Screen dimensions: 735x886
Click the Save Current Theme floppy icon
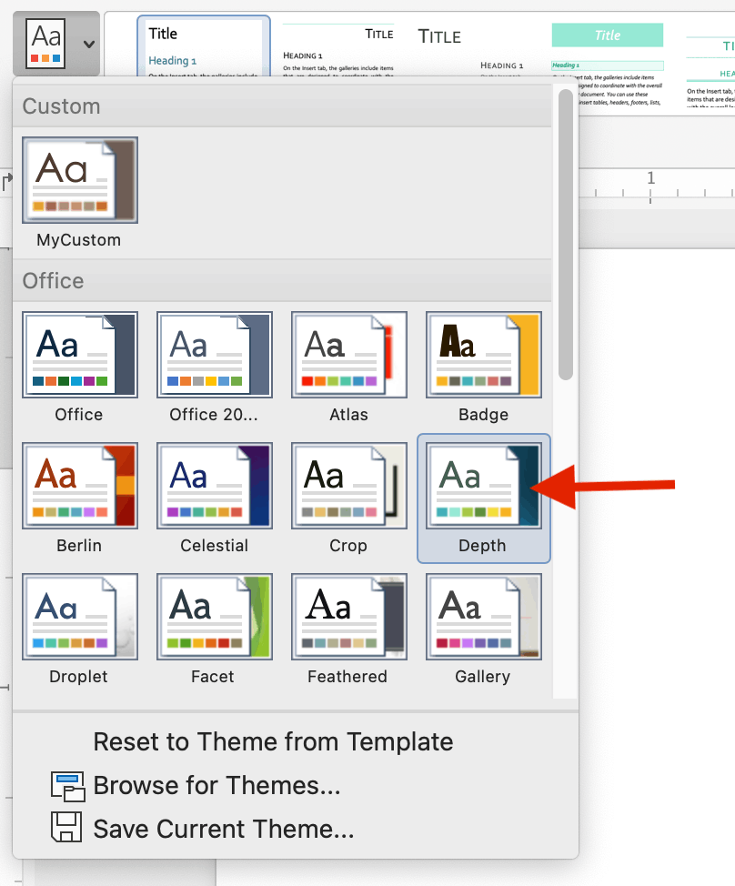[x=66, y=827]
